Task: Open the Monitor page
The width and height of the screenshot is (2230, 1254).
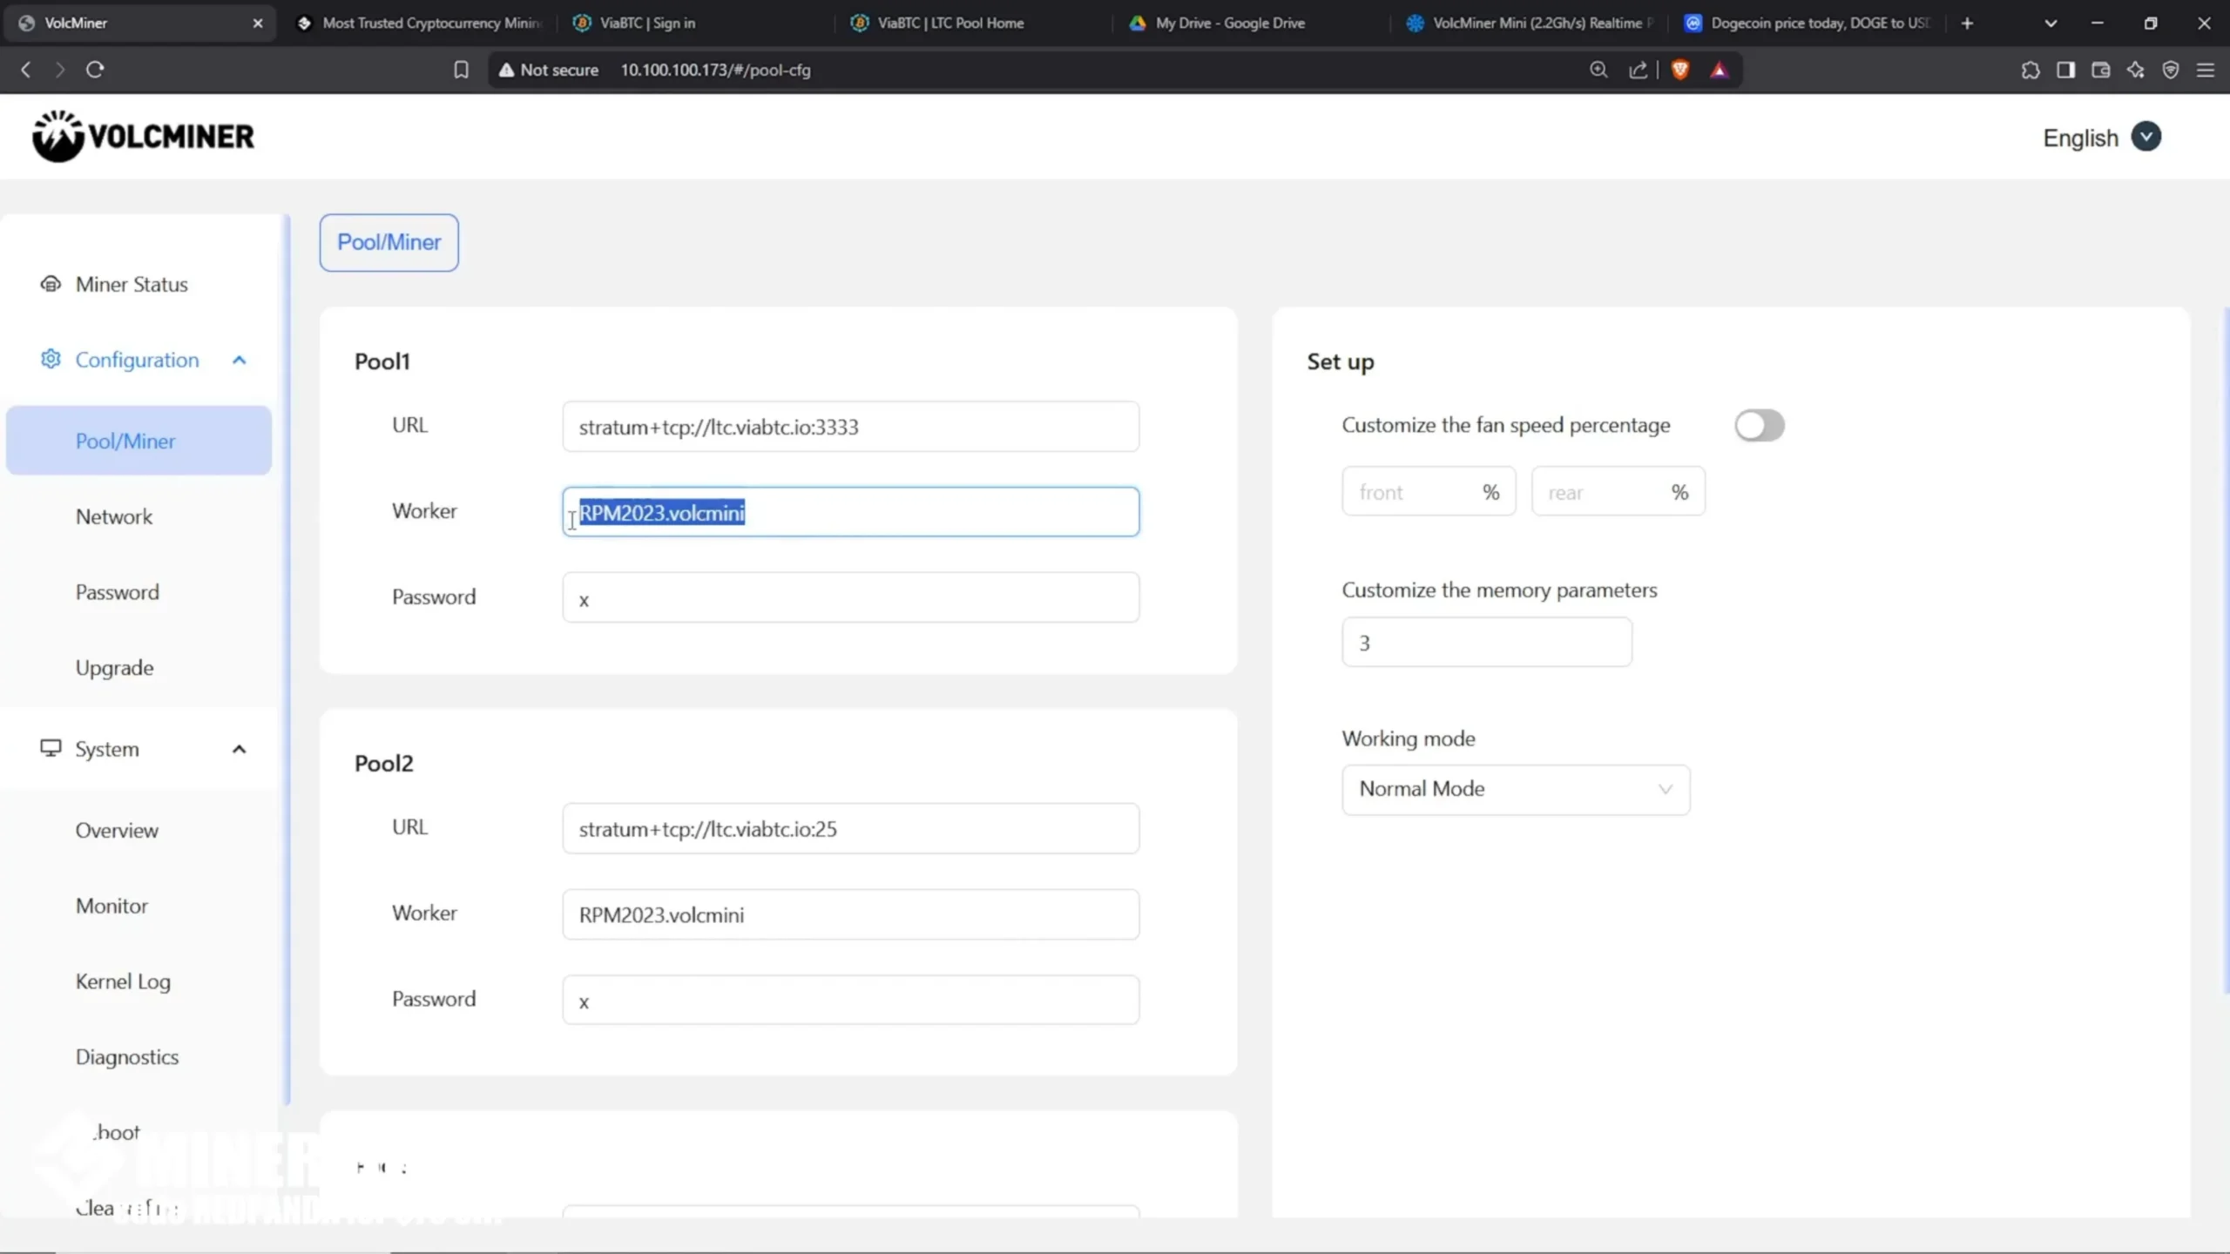Action: pyautogui.click(x=111, y=906)
